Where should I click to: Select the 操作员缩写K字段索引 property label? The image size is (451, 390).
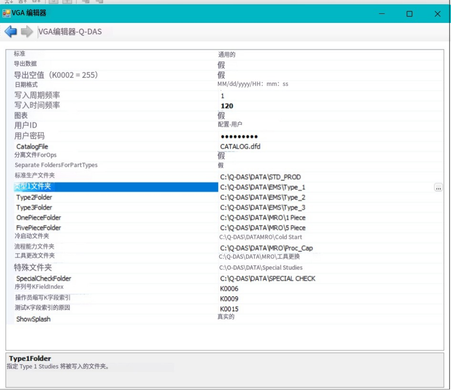(x=43, y=298)
